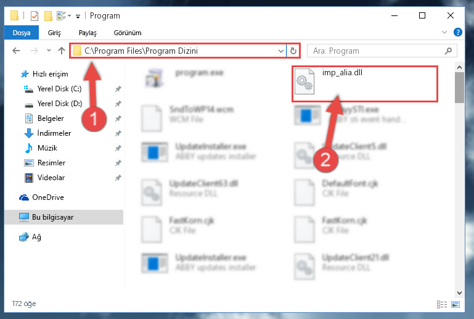Open the Paylaş ribbon tab
The image size is (474, 319).
pyautogui.click(x=88, y=33)
